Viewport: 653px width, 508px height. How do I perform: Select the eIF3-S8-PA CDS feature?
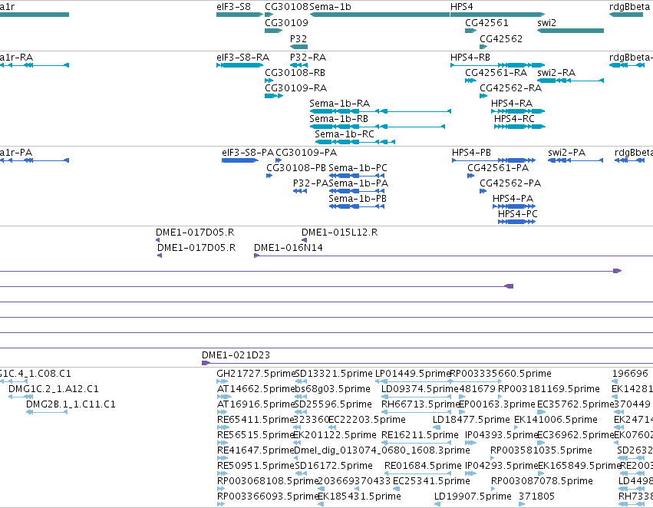(240, 160)
